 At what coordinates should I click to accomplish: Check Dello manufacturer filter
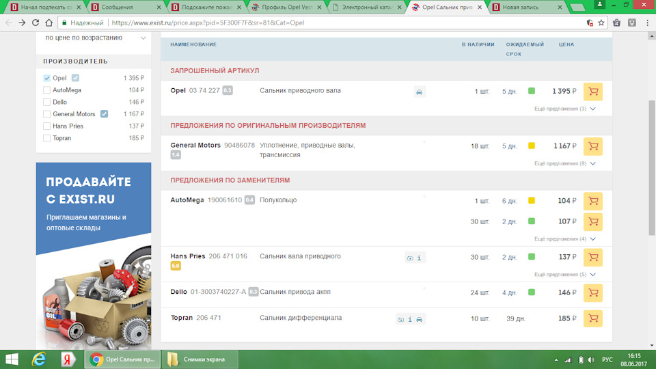click(x=47, y=102)
